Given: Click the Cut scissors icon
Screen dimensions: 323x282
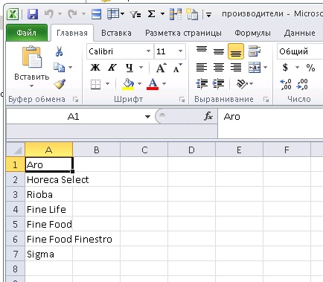Looking at the screenshot, I should [x=59, y=51].
